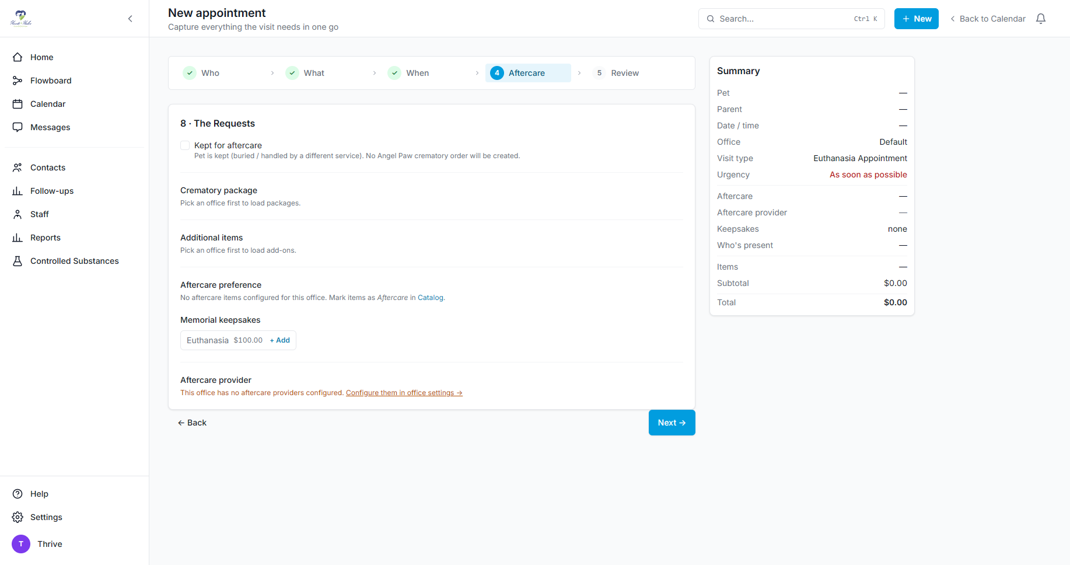This screenshot has height=565, width=1070.
Task: Click the What step checkmark icon
Action: click(x=292, y=73)
